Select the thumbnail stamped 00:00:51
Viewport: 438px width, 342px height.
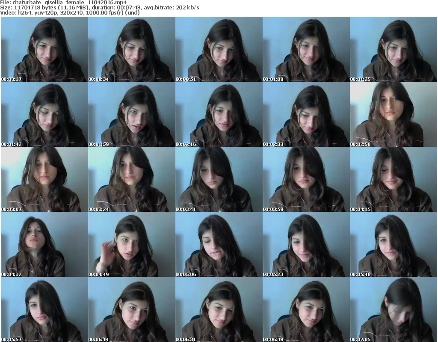[x=219, y=49]
